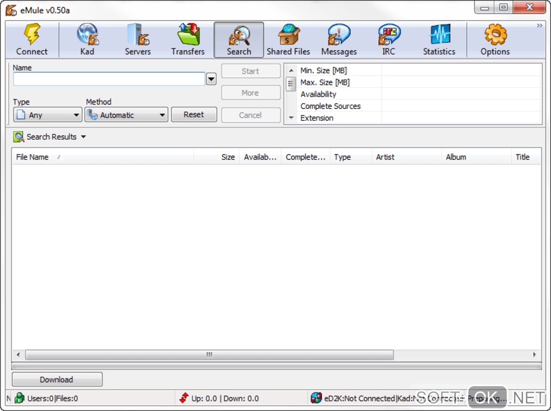The height and width of the screenshot is (411, 551).
Task: Sort results by Size column
Action: pos(217,157)
